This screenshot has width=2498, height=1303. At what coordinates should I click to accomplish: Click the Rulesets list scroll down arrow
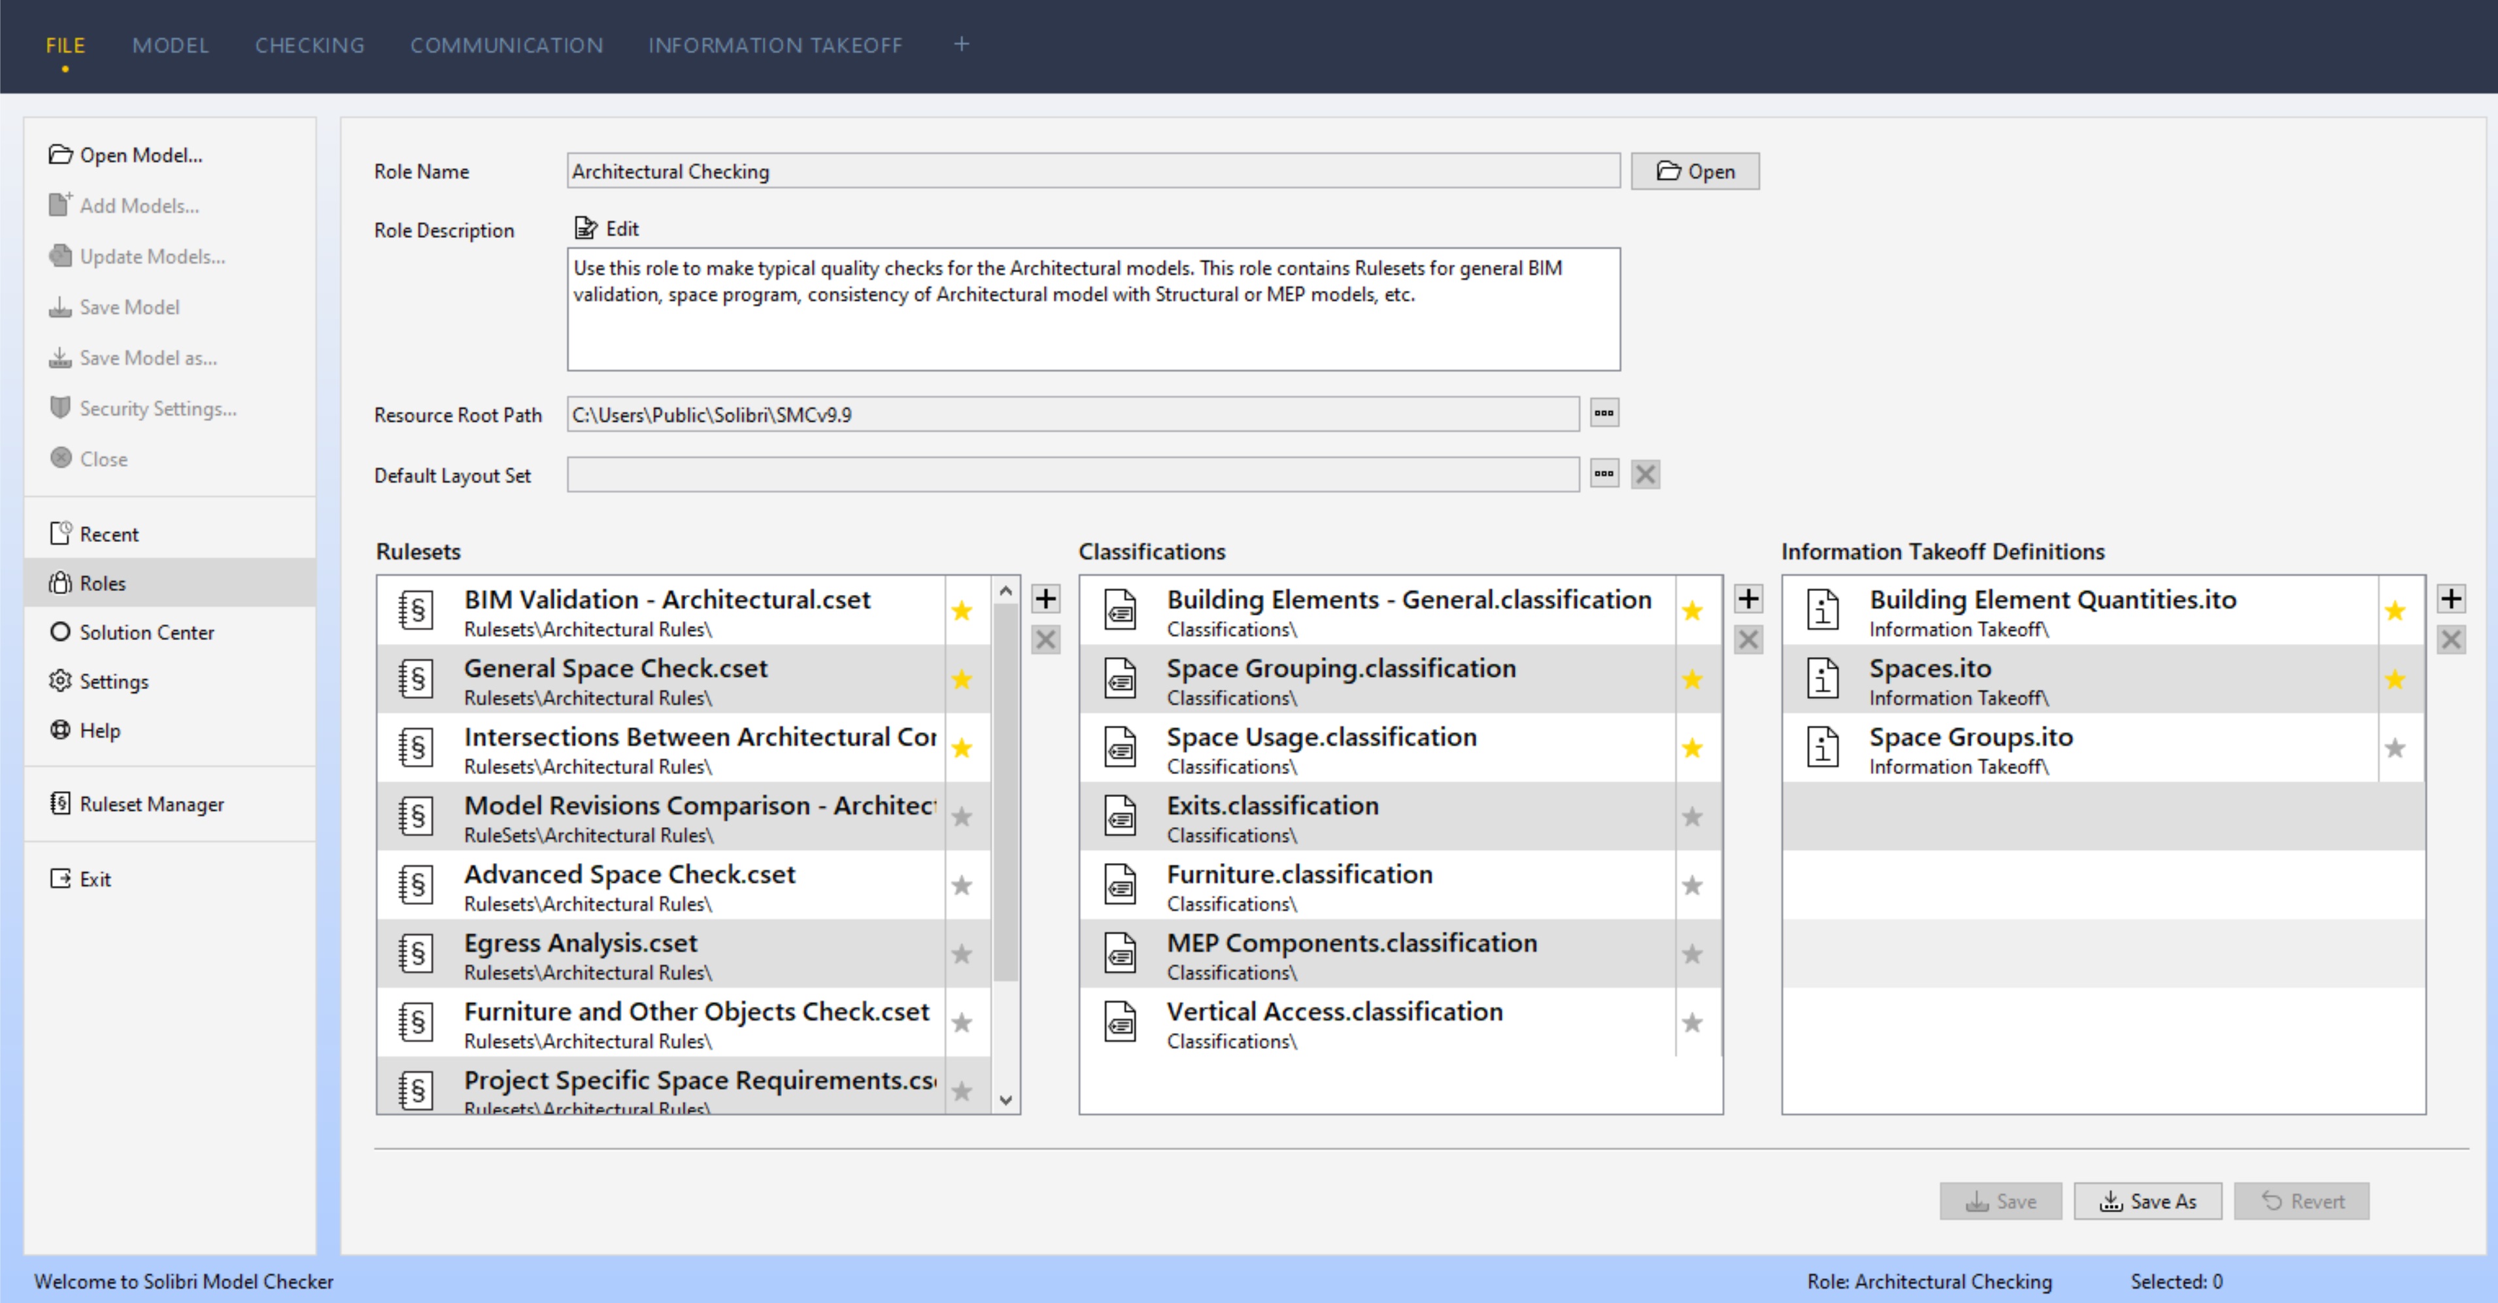[1005, 1100]
